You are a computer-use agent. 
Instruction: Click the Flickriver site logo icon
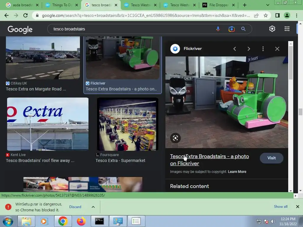tap(175, 49)
